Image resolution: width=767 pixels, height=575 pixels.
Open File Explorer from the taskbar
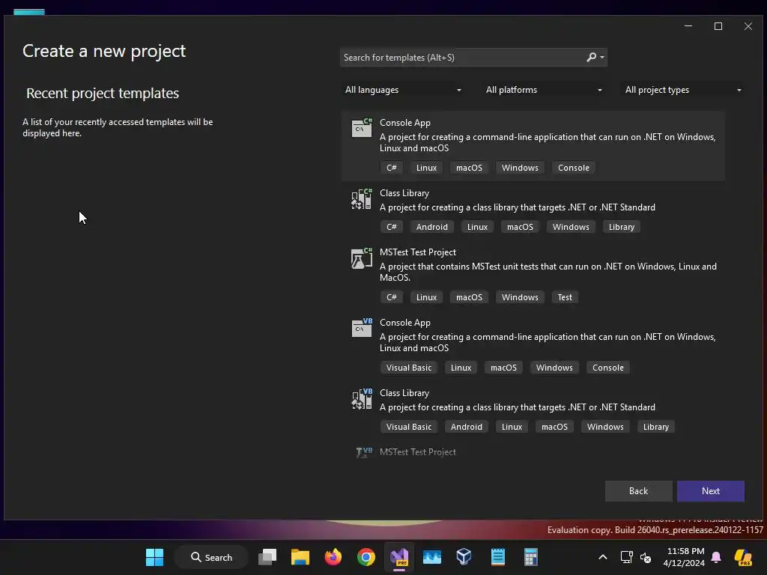[300, 557]
